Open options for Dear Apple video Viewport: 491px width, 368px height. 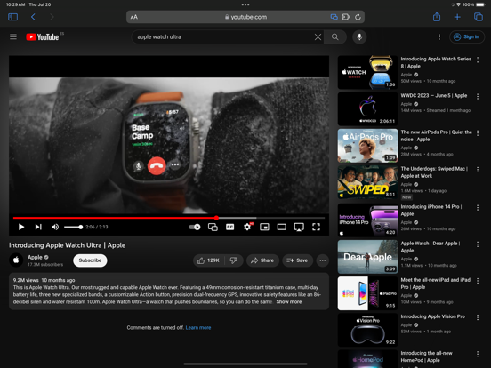click(x=478, y=244)
